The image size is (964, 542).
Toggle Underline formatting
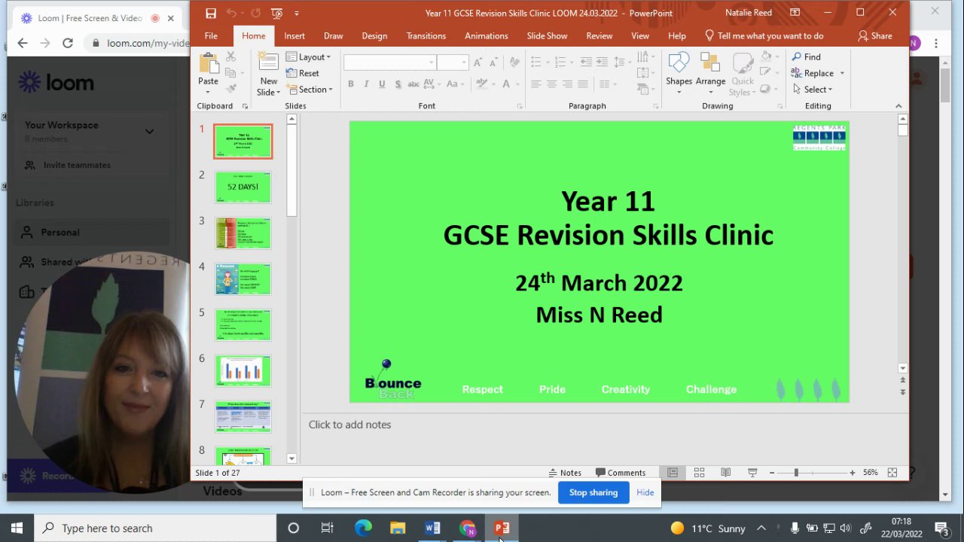[x=382, y=84]
